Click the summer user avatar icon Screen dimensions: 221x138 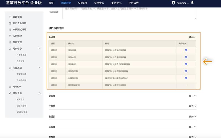coord(173,3)
